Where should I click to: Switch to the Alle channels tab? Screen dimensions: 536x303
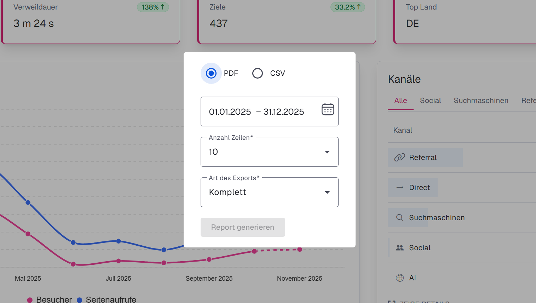coord(400,101)
